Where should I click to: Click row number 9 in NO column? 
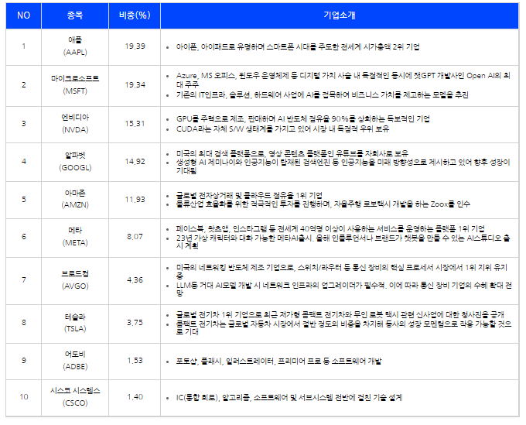click(24, 361)
